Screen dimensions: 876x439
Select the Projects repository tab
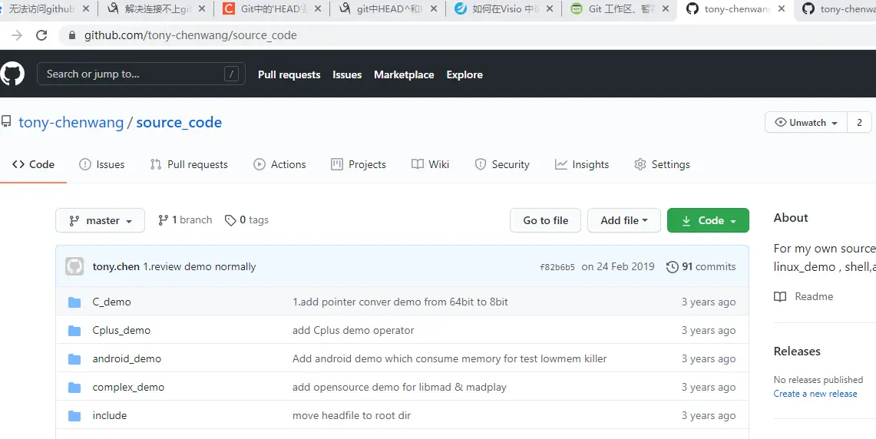click(358, 164)
